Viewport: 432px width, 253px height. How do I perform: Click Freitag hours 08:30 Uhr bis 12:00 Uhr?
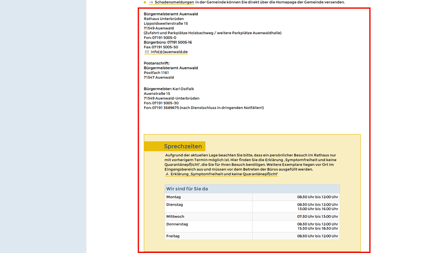point(317,236)
